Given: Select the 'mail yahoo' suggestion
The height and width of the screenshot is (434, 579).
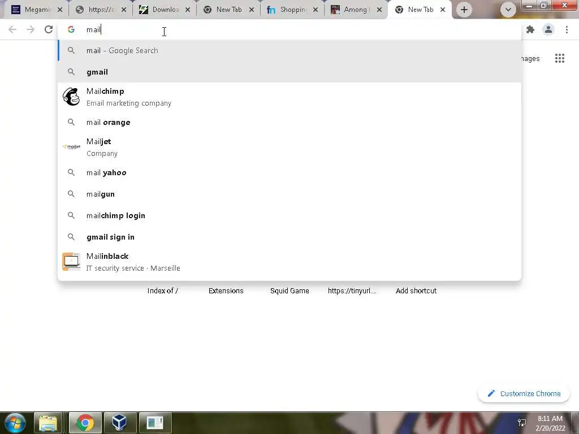Looking at the screenshot, I should pyautogui.click(x=289, y=172).
